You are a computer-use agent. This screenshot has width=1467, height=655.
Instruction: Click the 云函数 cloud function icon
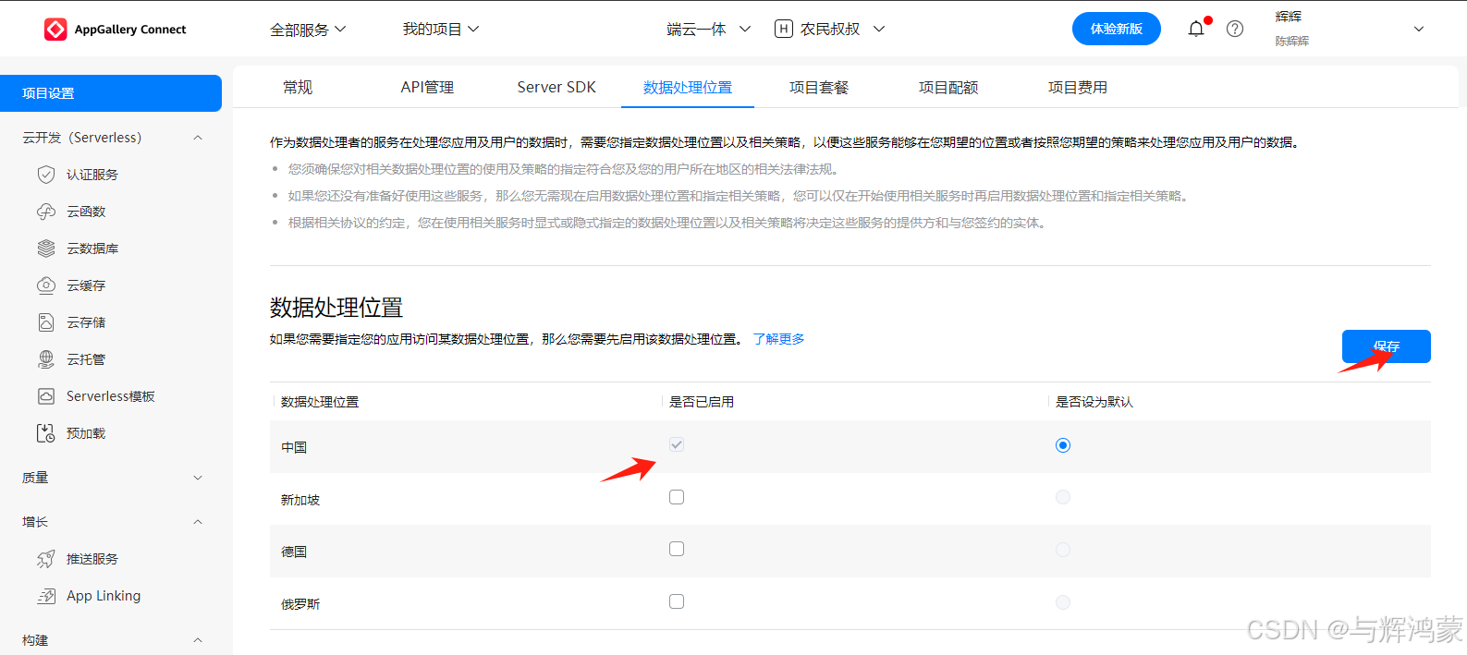pyautogui.click(x=46, y=212)
